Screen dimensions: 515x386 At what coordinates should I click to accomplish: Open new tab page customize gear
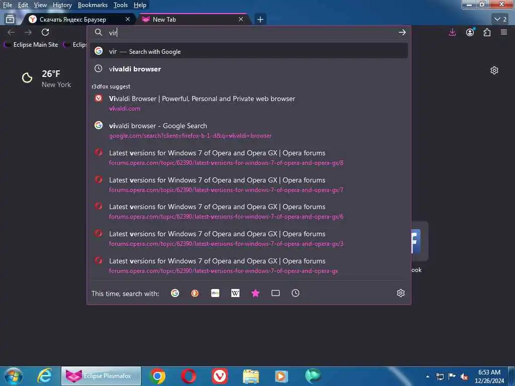(x=494, y=70)
